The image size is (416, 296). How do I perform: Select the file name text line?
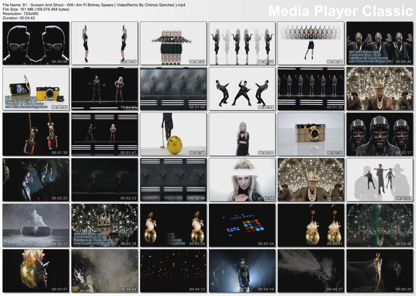[93, 5]
